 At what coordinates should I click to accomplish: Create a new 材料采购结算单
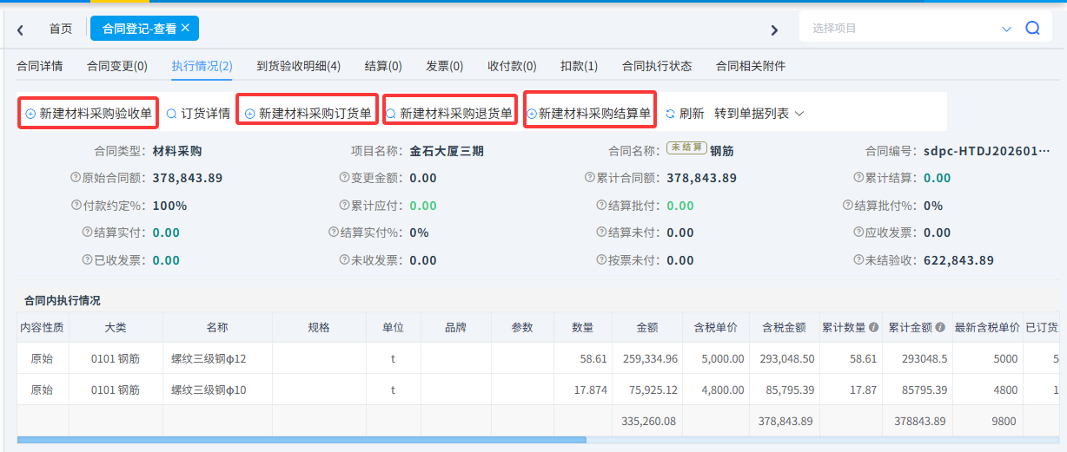coord(588,114)
